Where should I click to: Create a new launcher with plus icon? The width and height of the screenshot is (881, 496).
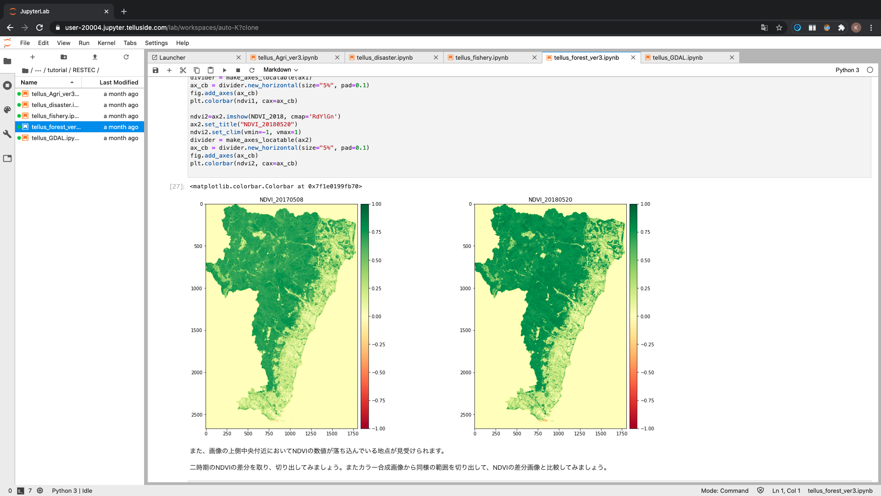[32, 57]
